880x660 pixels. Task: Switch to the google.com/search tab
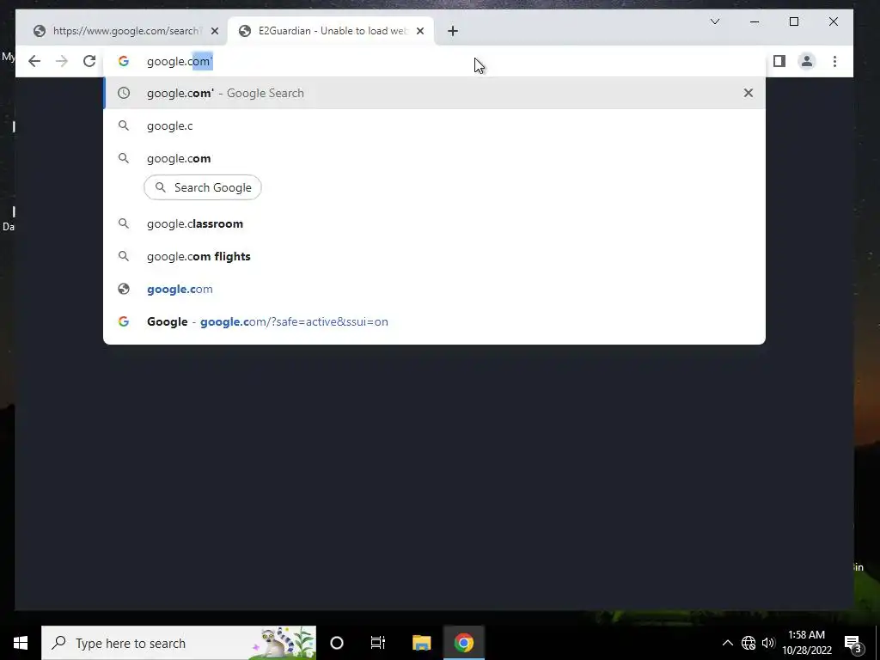[x=120, y=31]
